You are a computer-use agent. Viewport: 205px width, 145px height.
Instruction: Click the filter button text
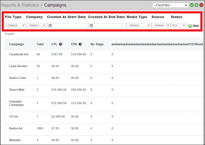196,26
